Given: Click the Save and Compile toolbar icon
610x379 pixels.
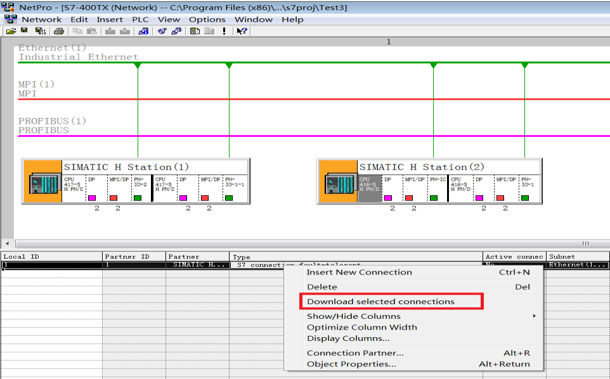Looking at the screenshot, I should (x=40, y=31).
